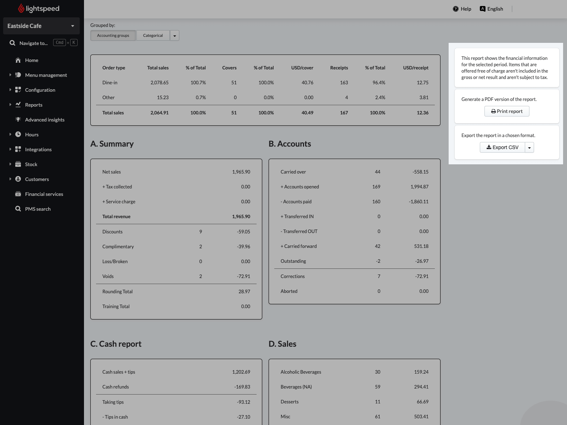Screen dimensions: 567x425
Task: Open Customers in the sidebar
Action: point(37,179)
